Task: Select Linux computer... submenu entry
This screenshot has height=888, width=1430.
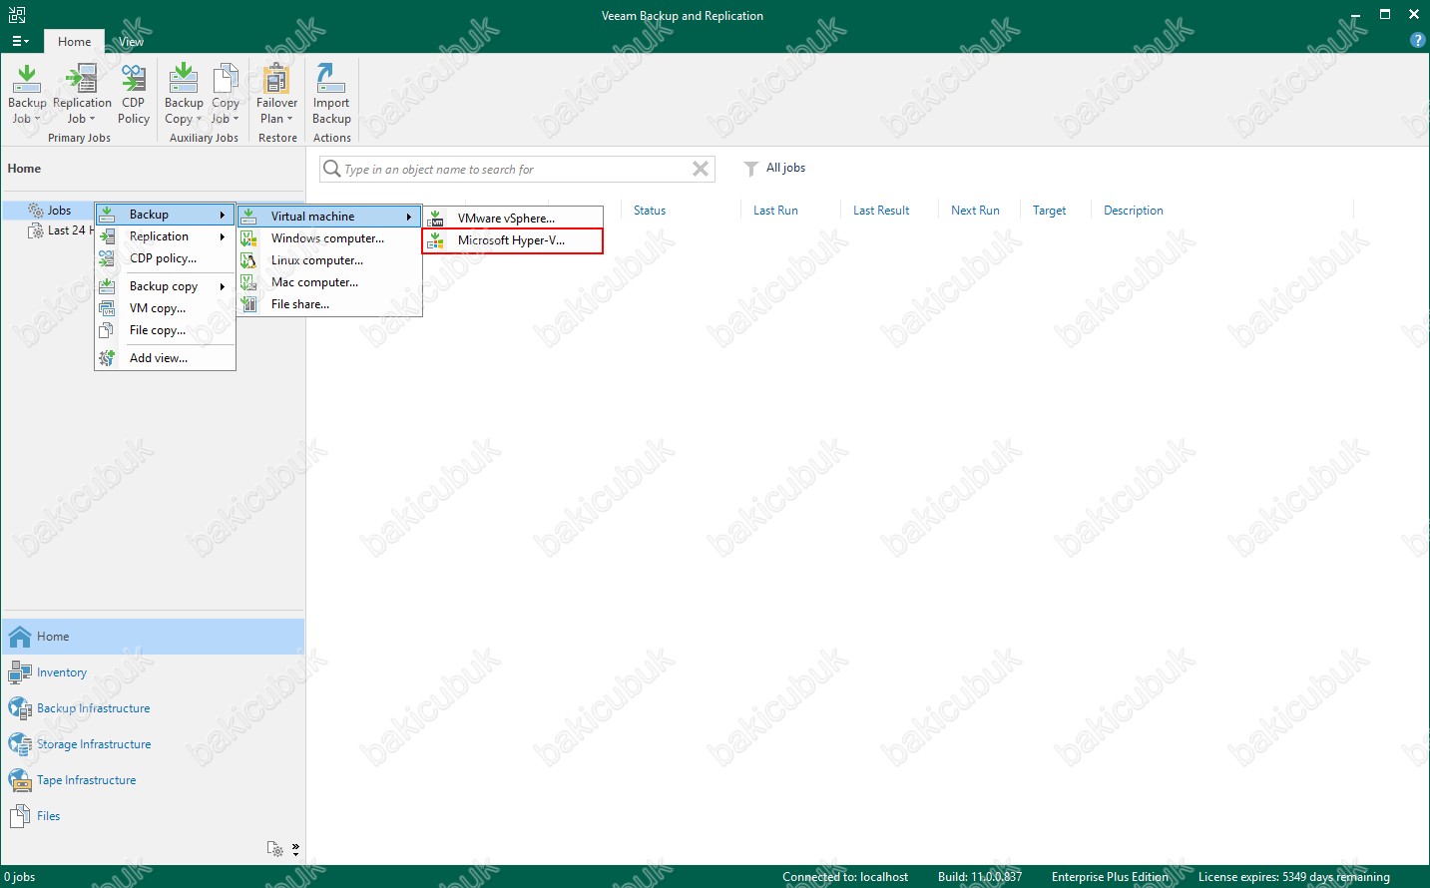Action: point(329,260)
